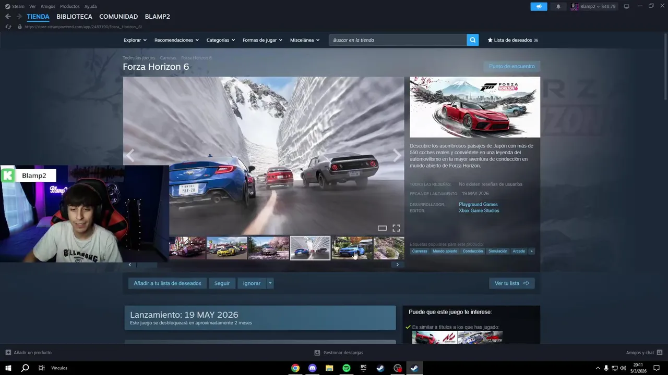Viewport: 668px width, 375px height.
Task: Expand the Recomendaciones dropdown
Action: pyautogui.click(x=176, y=40)
